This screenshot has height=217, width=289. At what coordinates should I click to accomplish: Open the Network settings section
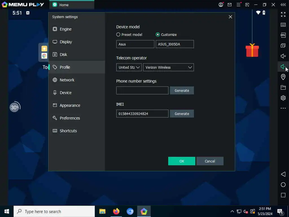tap(77, 80)
